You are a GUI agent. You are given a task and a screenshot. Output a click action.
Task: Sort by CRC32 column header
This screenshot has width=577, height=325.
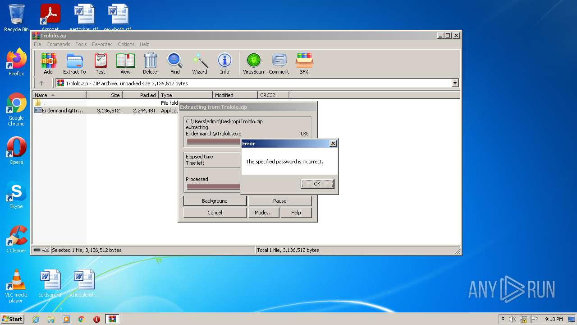274,95
